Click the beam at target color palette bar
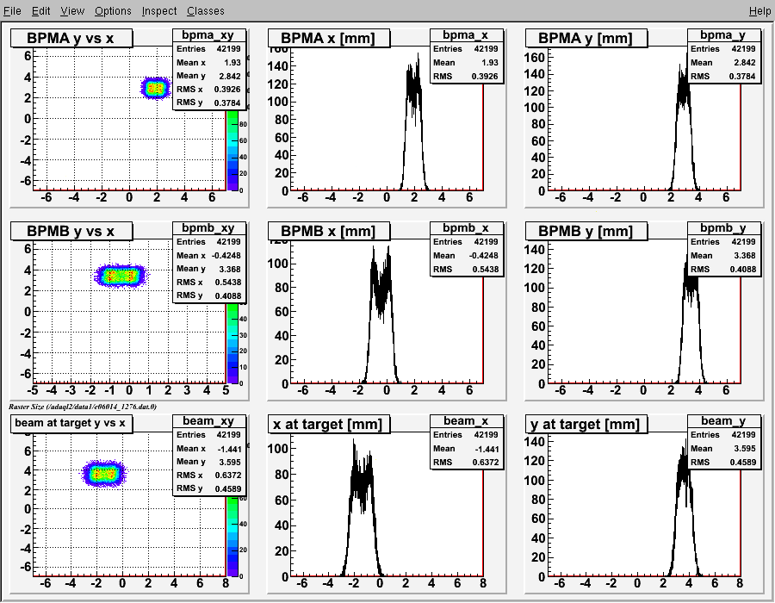Viewport: 775px width, 603px height. point(232,537)
